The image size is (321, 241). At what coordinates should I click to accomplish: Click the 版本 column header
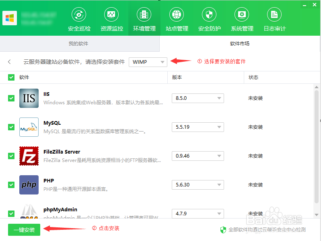[x=177, y=77]
